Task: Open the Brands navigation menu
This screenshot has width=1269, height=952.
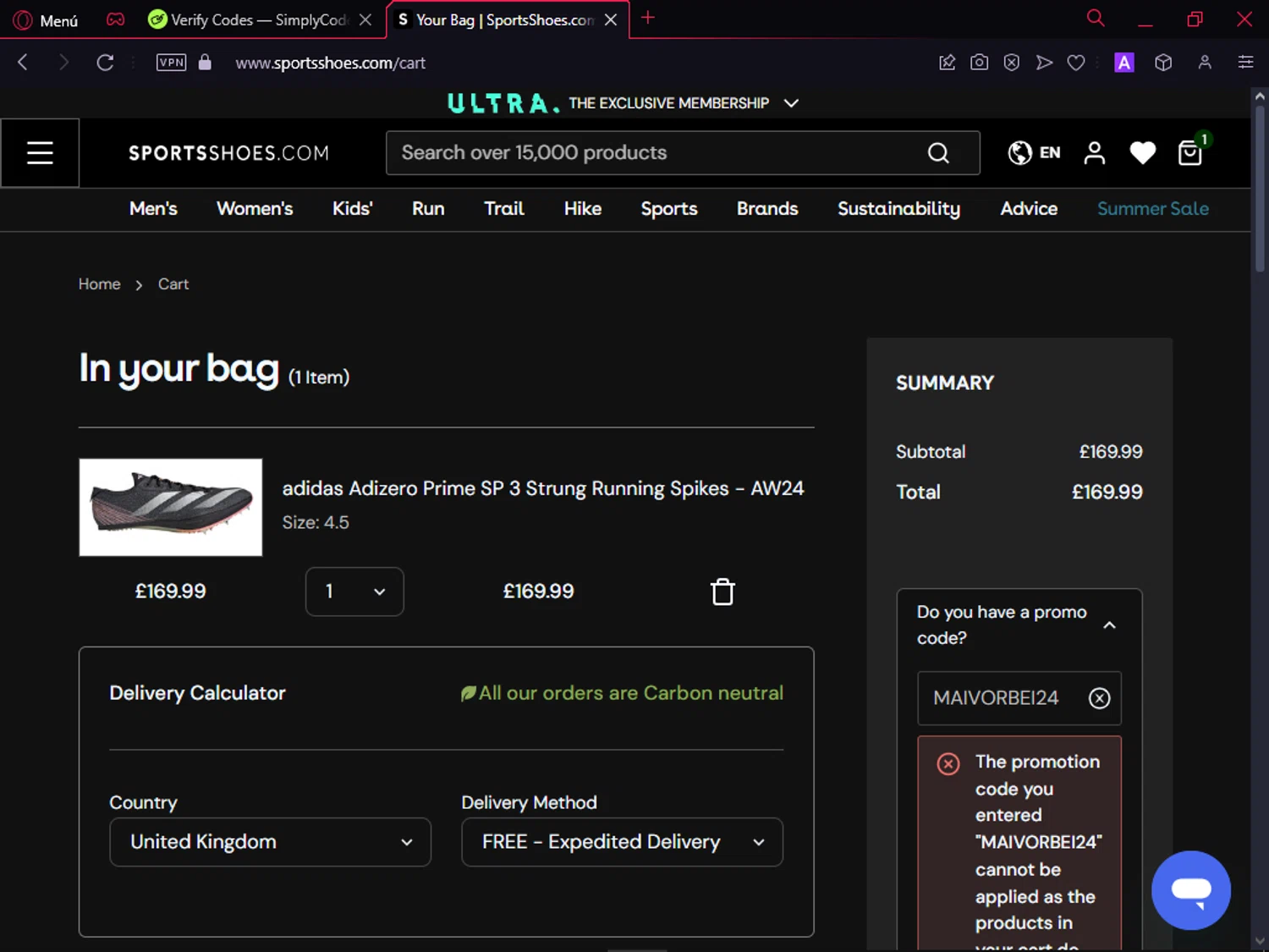Action: tap(767, 209)
